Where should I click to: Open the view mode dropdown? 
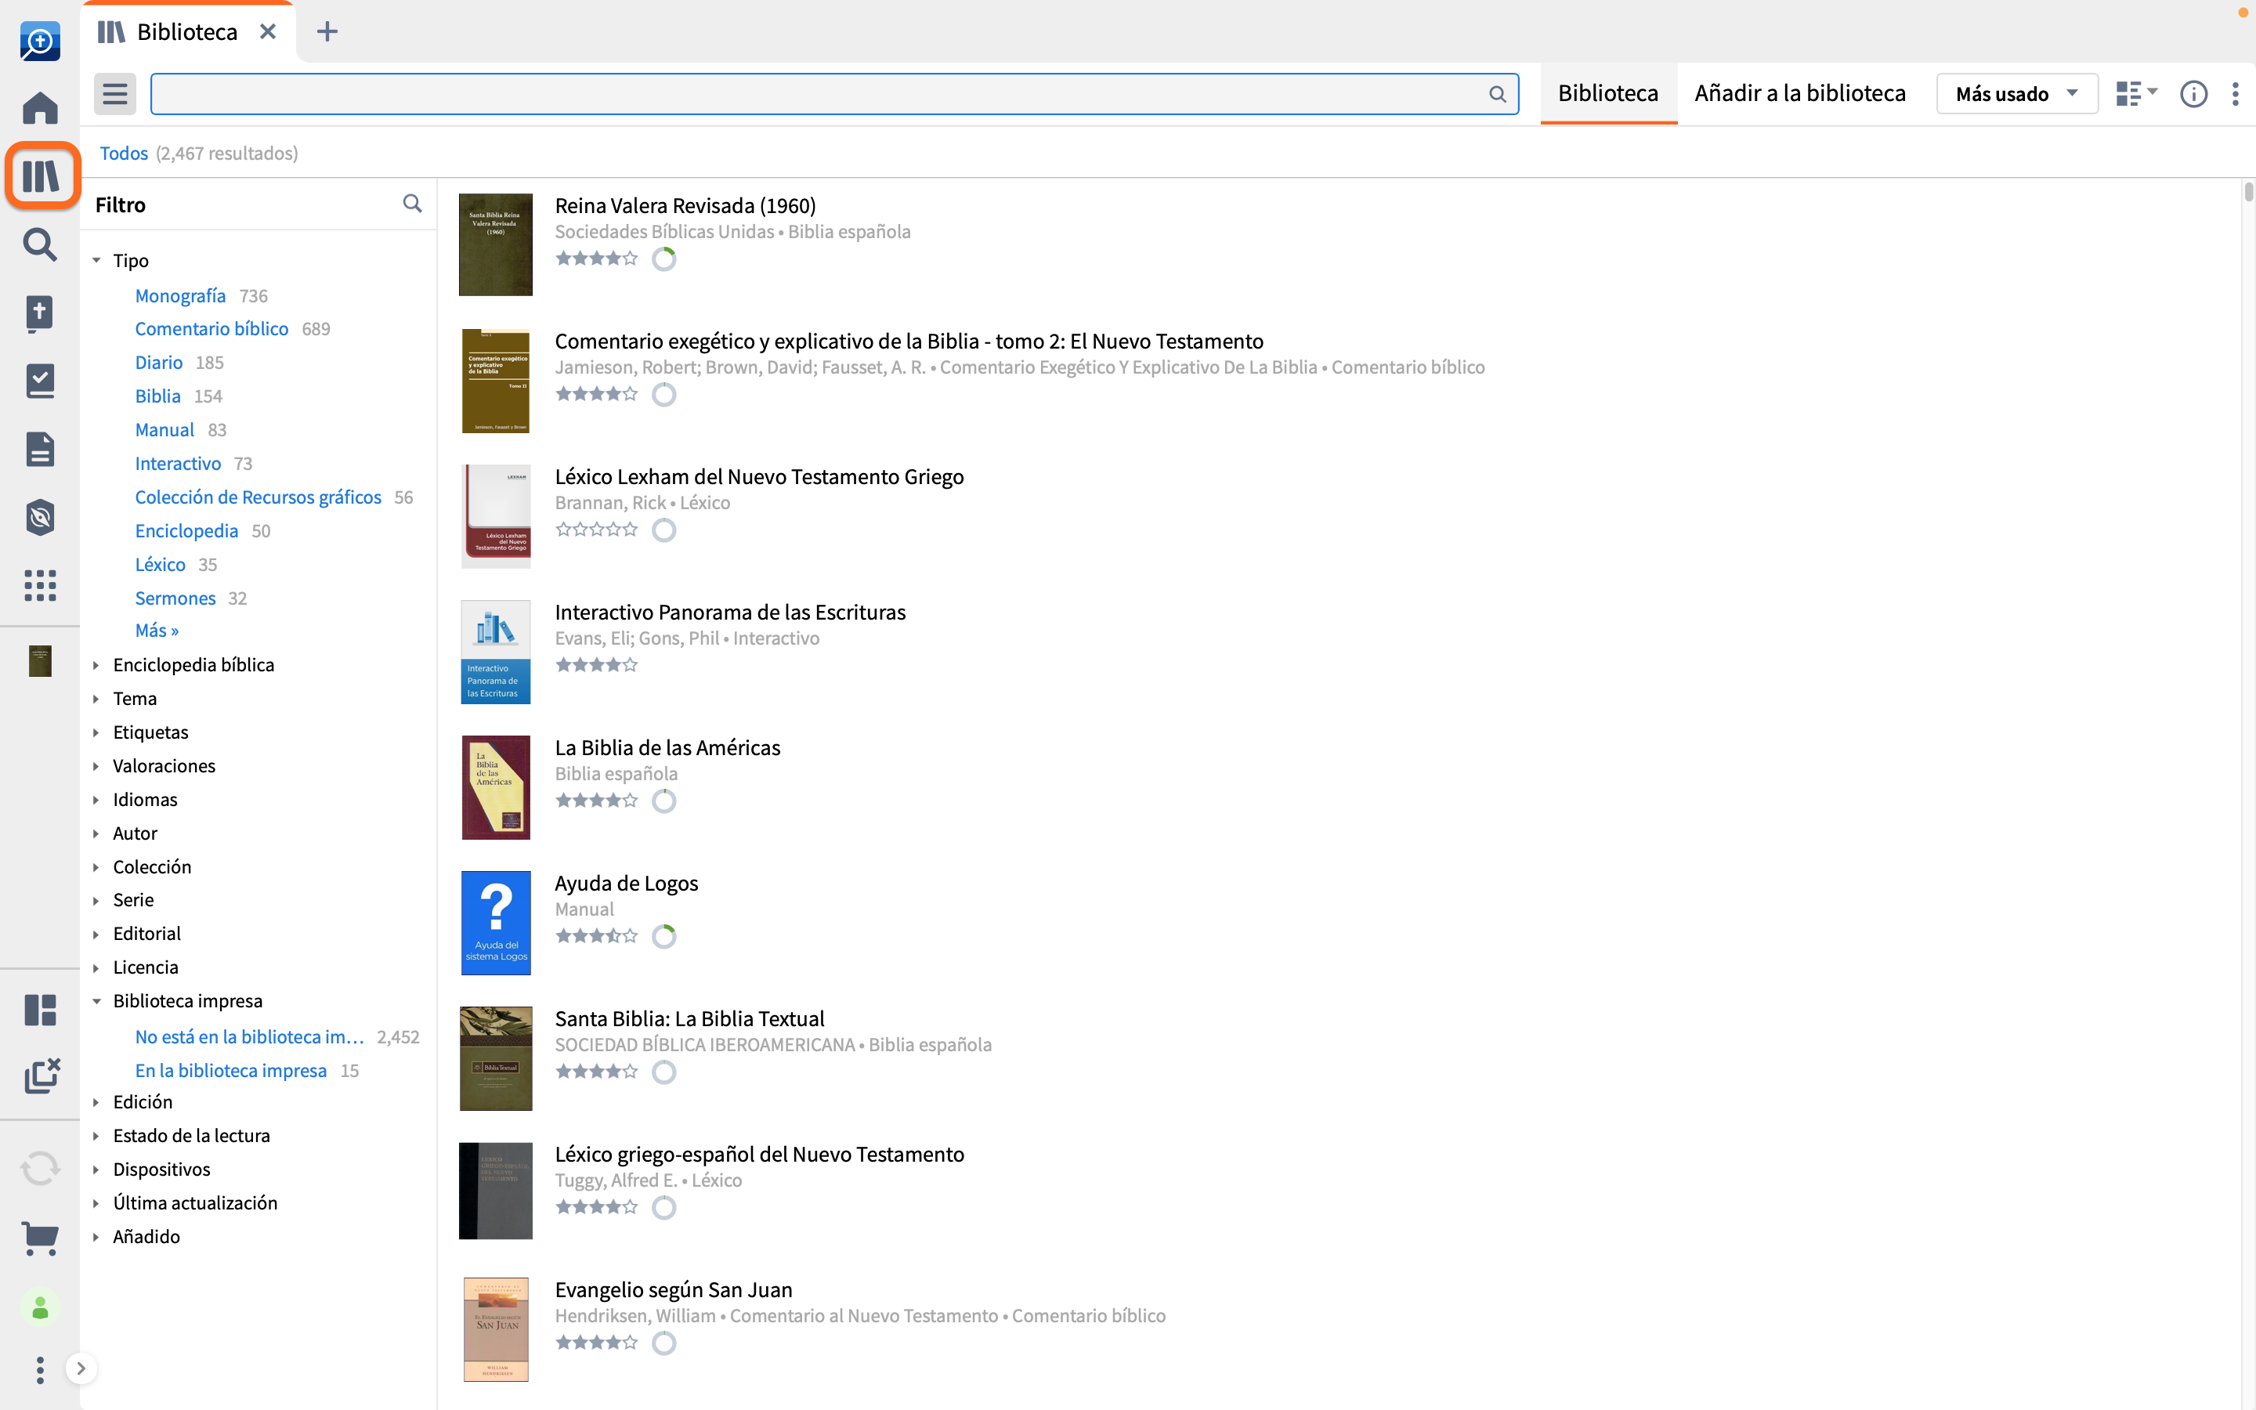click(2137, 93)
